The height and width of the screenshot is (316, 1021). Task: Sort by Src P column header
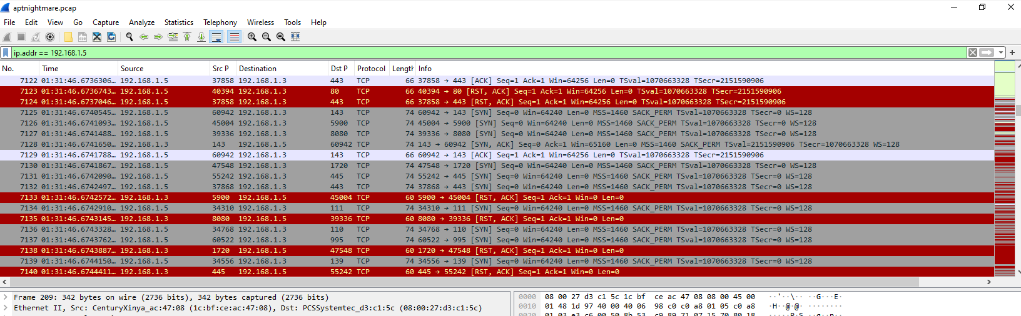point(223,69)
